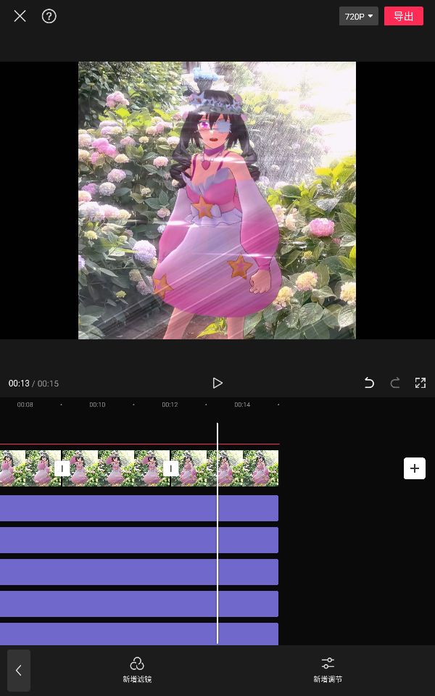The width and height of the screenshot is (435, 696).
Task: Undo the last edit
Action: (369, 383)
